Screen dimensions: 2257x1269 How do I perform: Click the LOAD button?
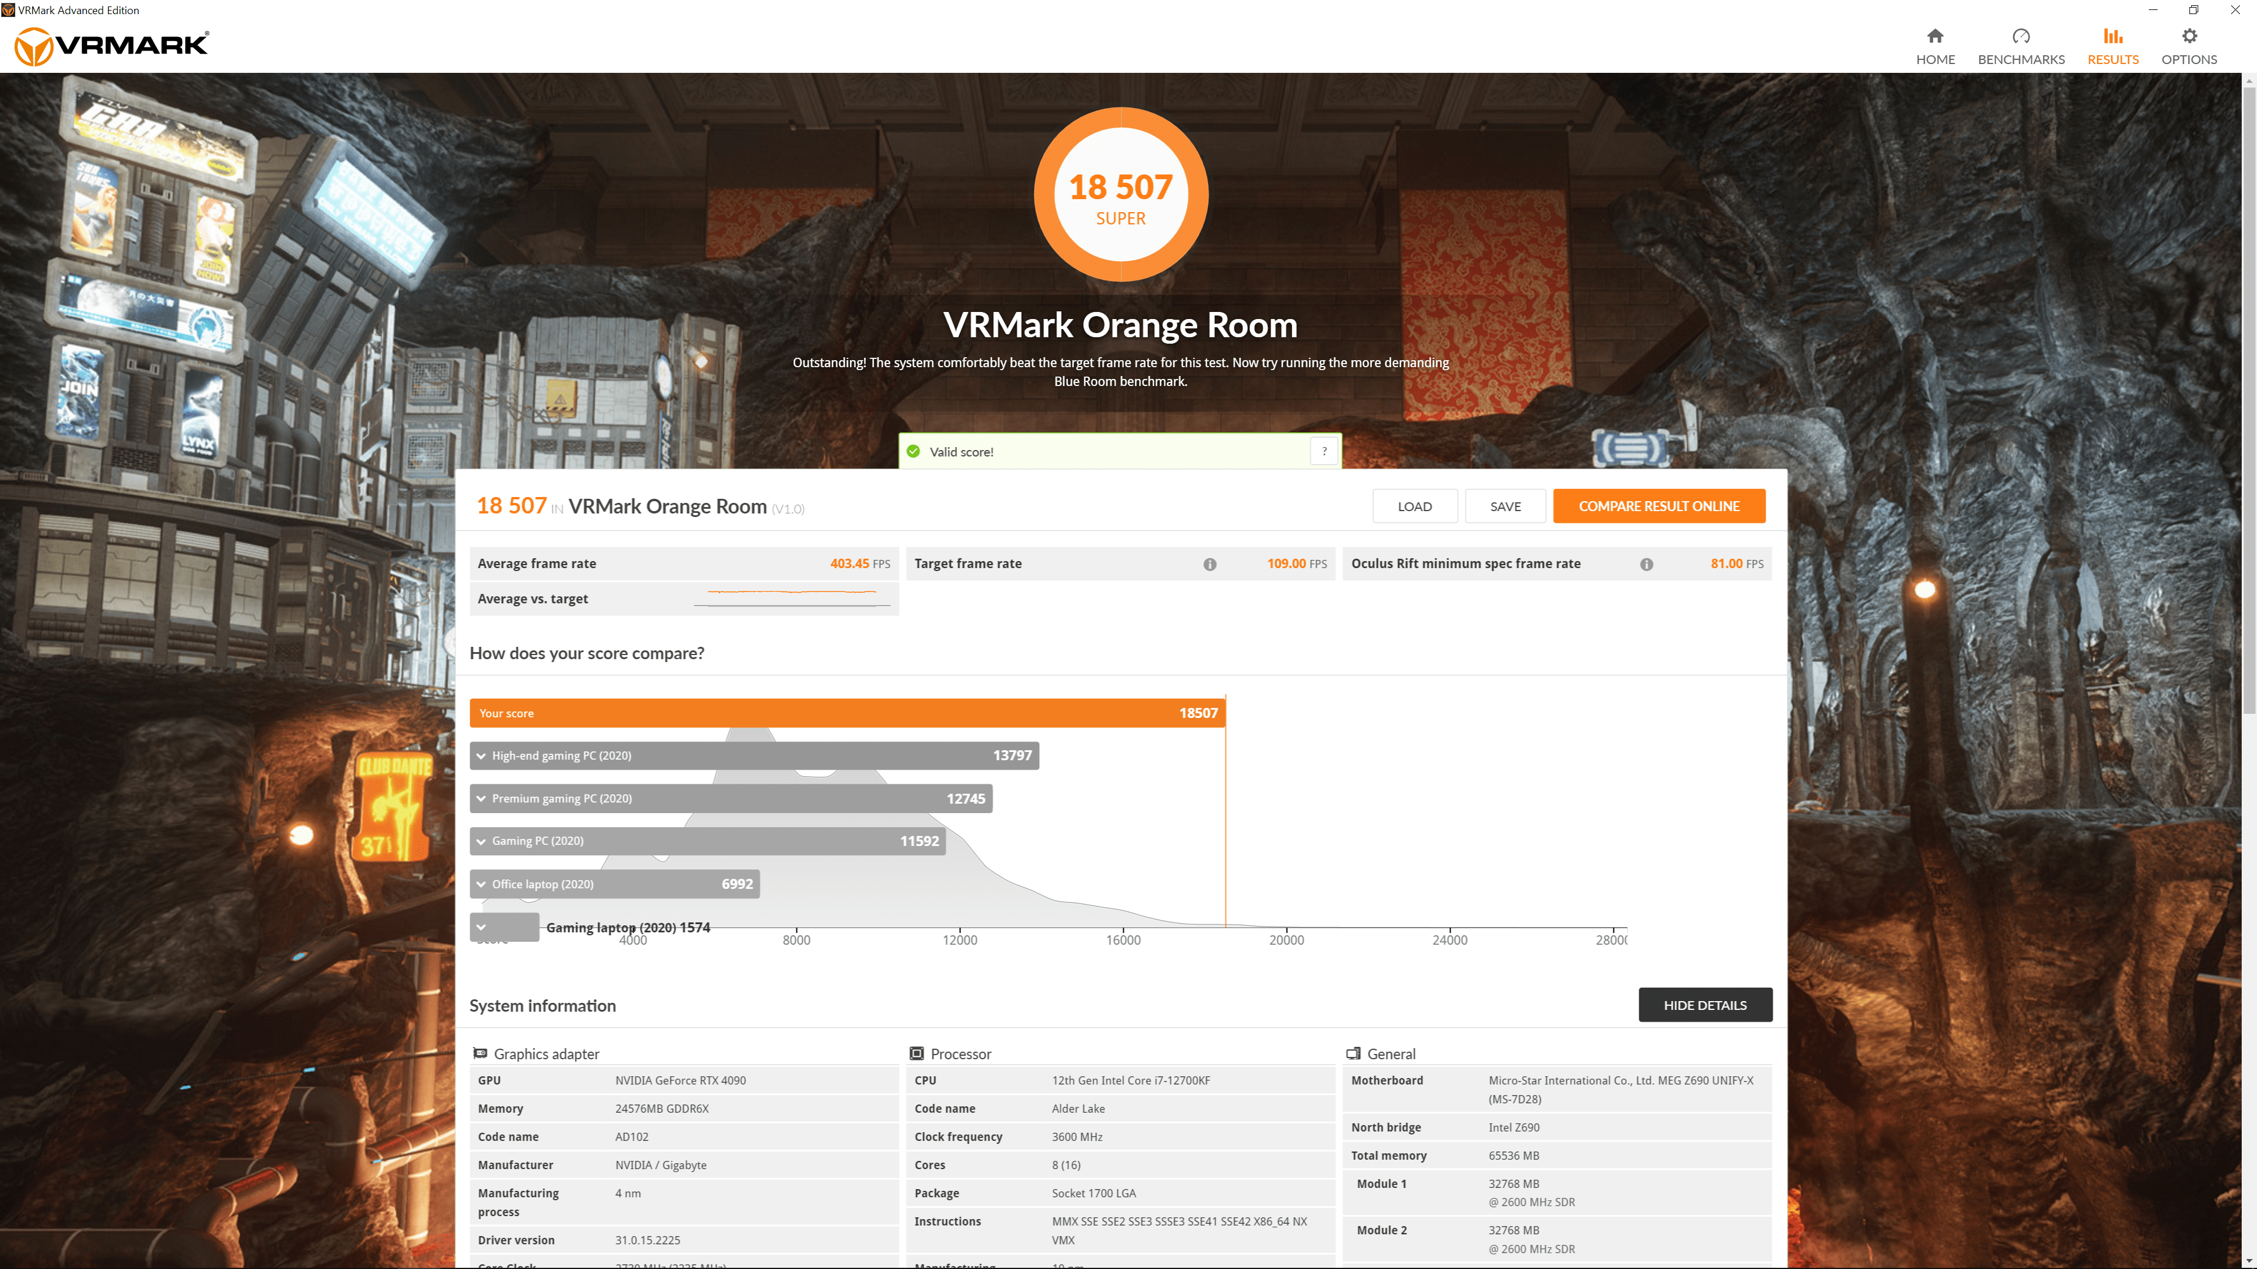pyautogui.click(x=1414, y=506)
